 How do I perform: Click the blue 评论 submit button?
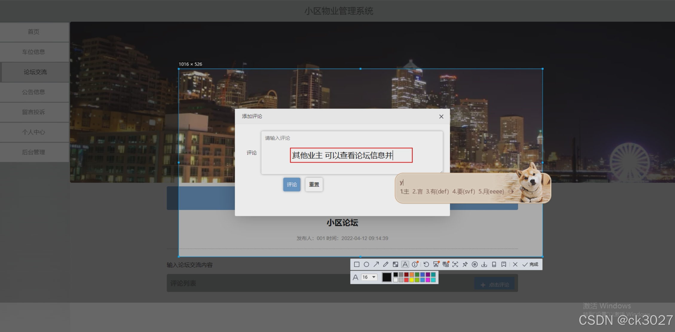pos(292,185)
